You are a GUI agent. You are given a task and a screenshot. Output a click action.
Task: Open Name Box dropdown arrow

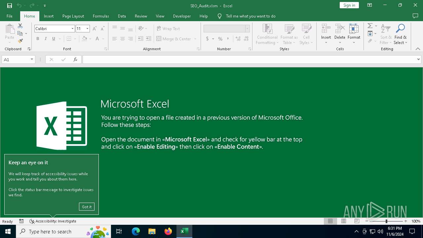[32, 59]
